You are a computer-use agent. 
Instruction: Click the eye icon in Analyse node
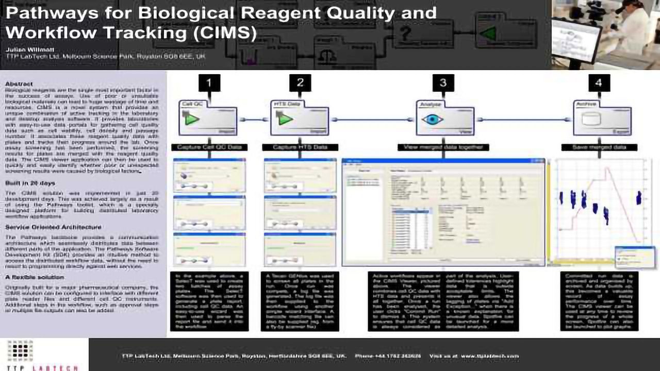pyautogui.click(x=432, y=120)
